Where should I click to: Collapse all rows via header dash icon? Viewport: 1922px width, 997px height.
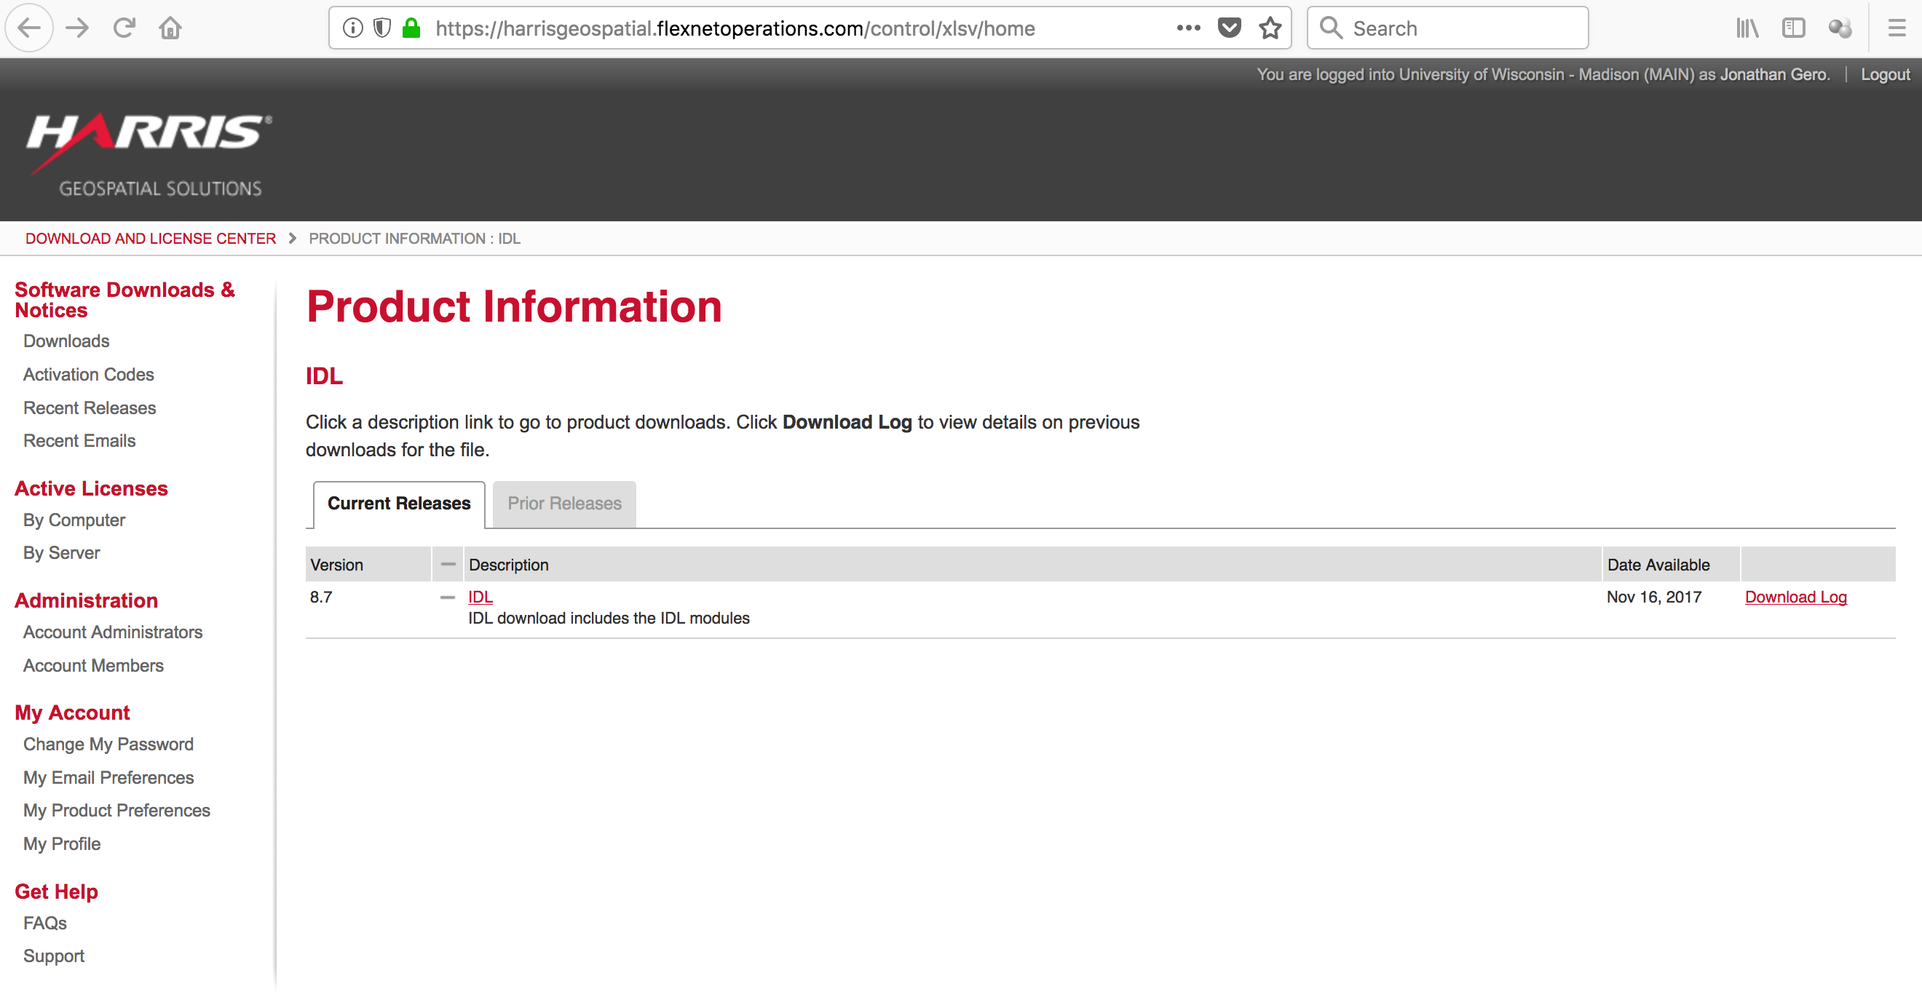pyautogui.click(x=448, y=565)
